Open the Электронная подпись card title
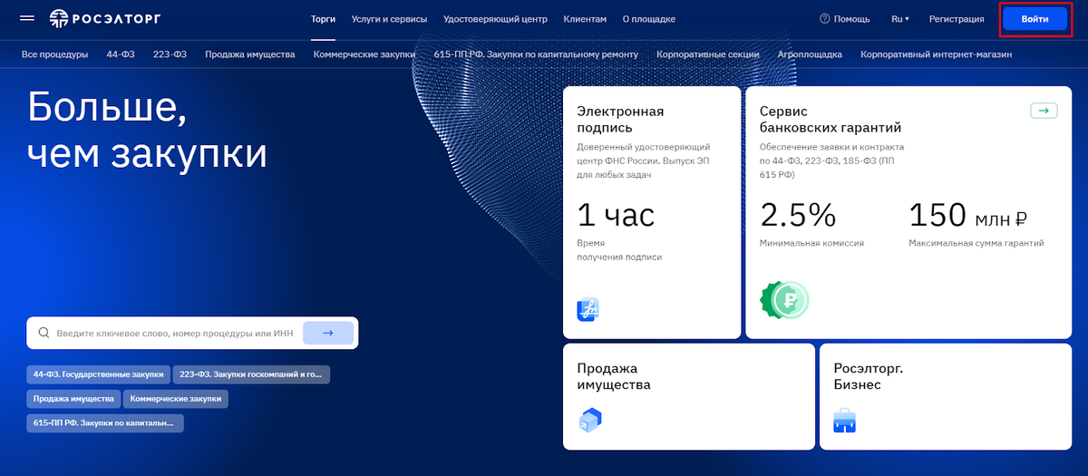The height and width of the screenshot is (476, 1088). (x=621, y=120)
